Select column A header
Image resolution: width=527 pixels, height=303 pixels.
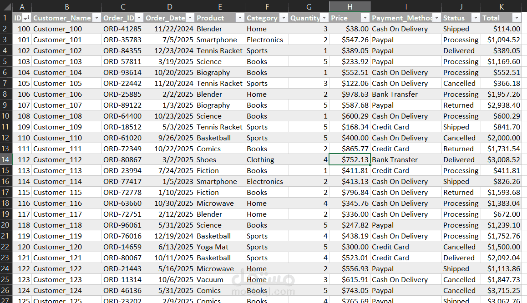22,7
